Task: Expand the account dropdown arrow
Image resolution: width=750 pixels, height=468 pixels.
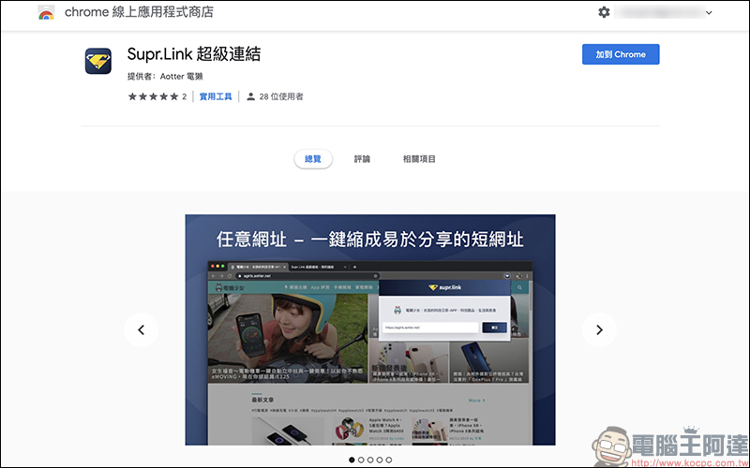Action: pos(709,13)
